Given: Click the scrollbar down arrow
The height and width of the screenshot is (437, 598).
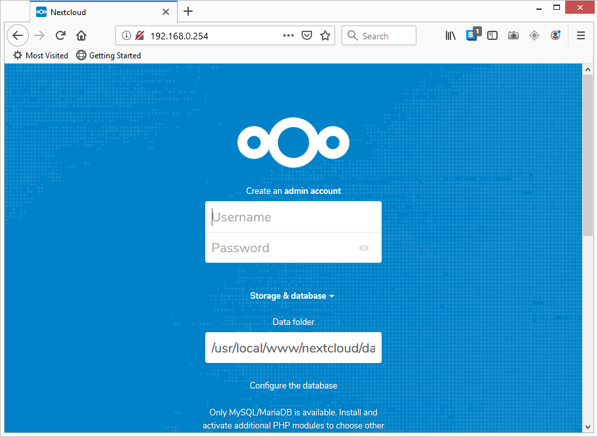Looking at the screenshot, I should [588, 427].
